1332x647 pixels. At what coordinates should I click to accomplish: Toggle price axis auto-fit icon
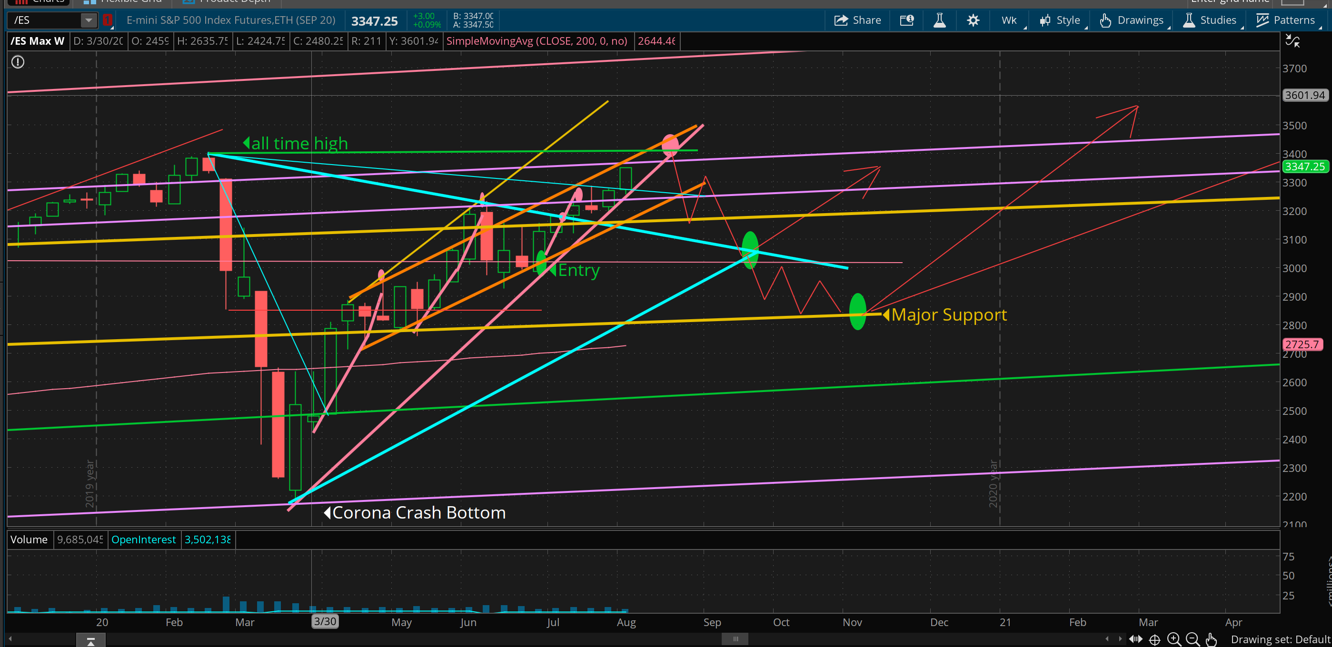(1292, 41)
